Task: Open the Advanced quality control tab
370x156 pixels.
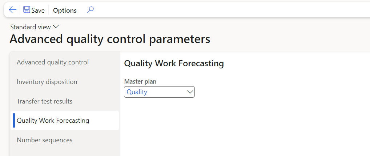Action: click(x=53, y=62)
